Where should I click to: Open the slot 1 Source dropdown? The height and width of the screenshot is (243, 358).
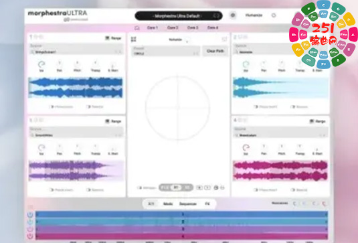point(76,50)
